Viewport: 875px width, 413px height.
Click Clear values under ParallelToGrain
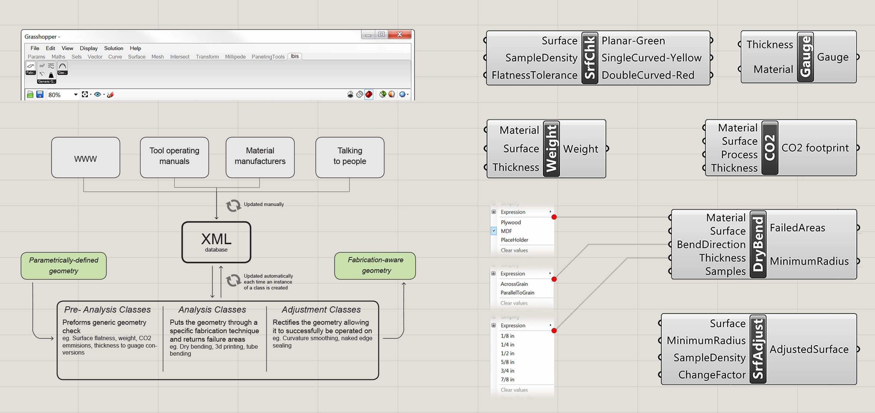click(514, 303)
